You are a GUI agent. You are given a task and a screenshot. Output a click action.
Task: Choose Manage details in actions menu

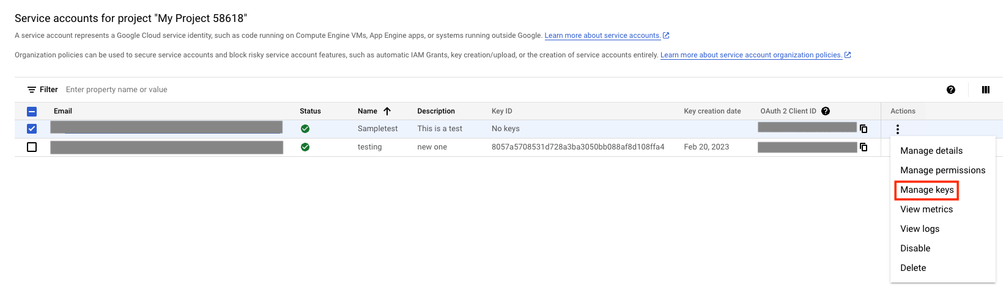pos(931,151)
